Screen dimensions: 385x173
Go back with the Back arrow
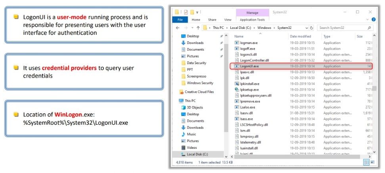(178, 28)
